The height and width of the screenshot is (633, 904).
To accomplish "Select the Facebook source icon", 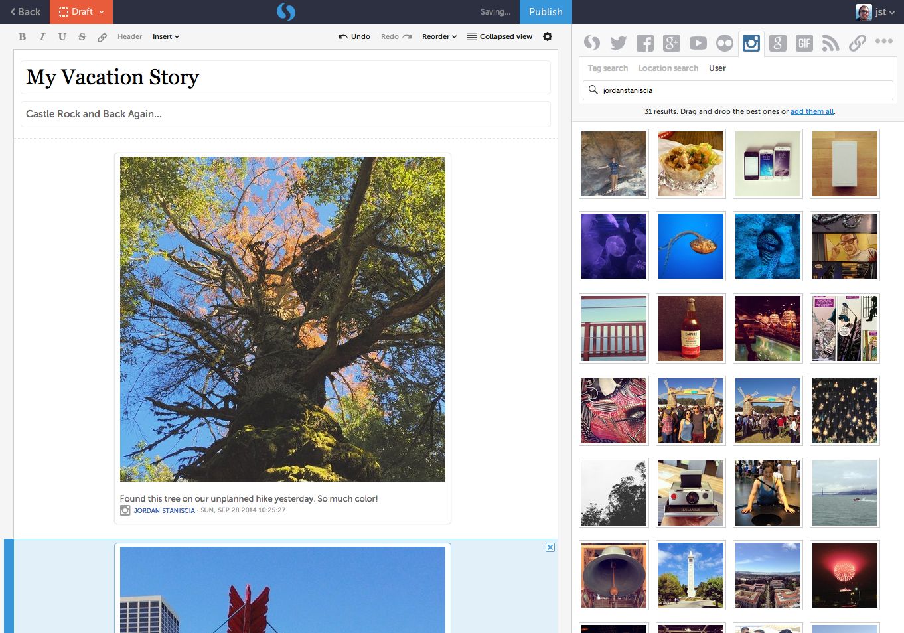I will (645, 43).
